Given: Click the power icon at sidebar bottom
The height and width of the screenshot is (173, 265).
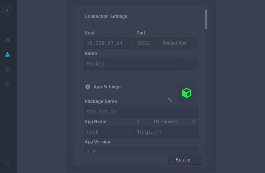Looking at the screenshot, I should 7,163.
